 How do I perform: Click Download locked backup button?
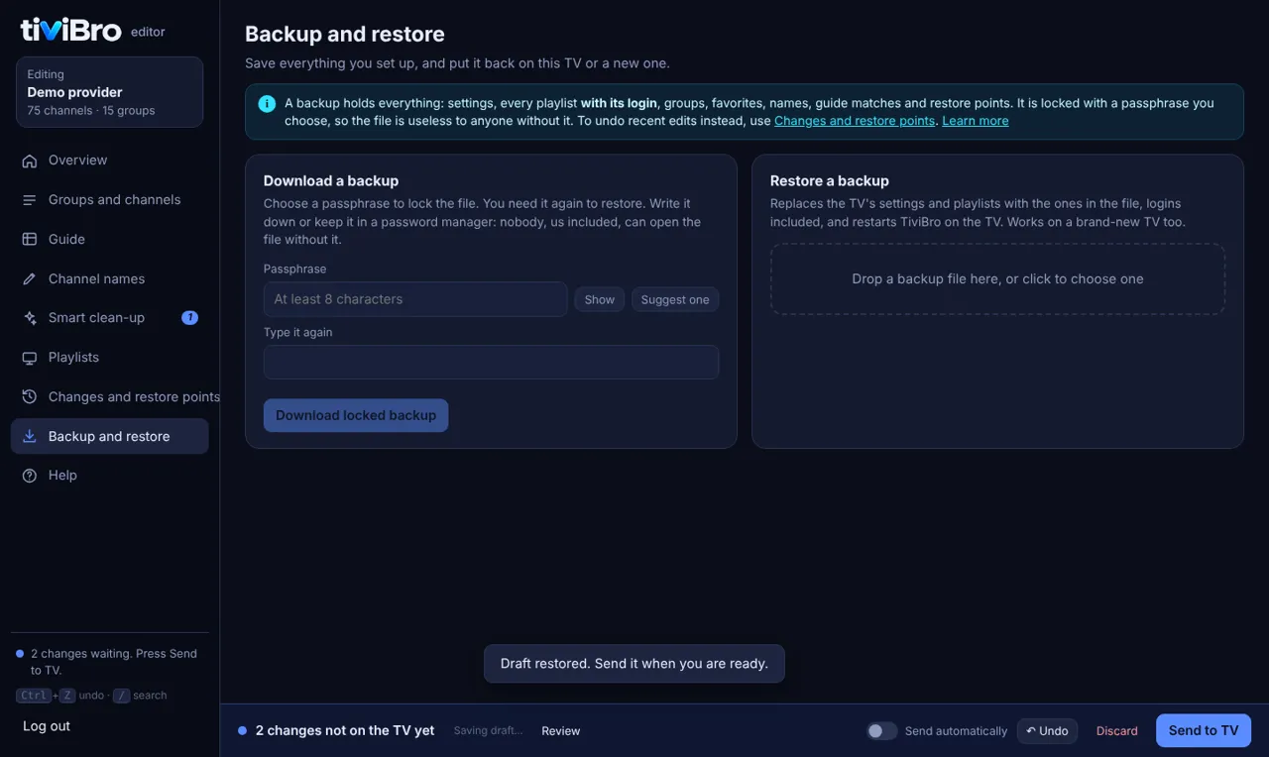click(356, 415)
